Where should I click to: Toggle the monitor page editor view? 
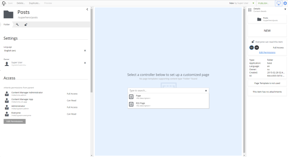[x=278, y=3]
